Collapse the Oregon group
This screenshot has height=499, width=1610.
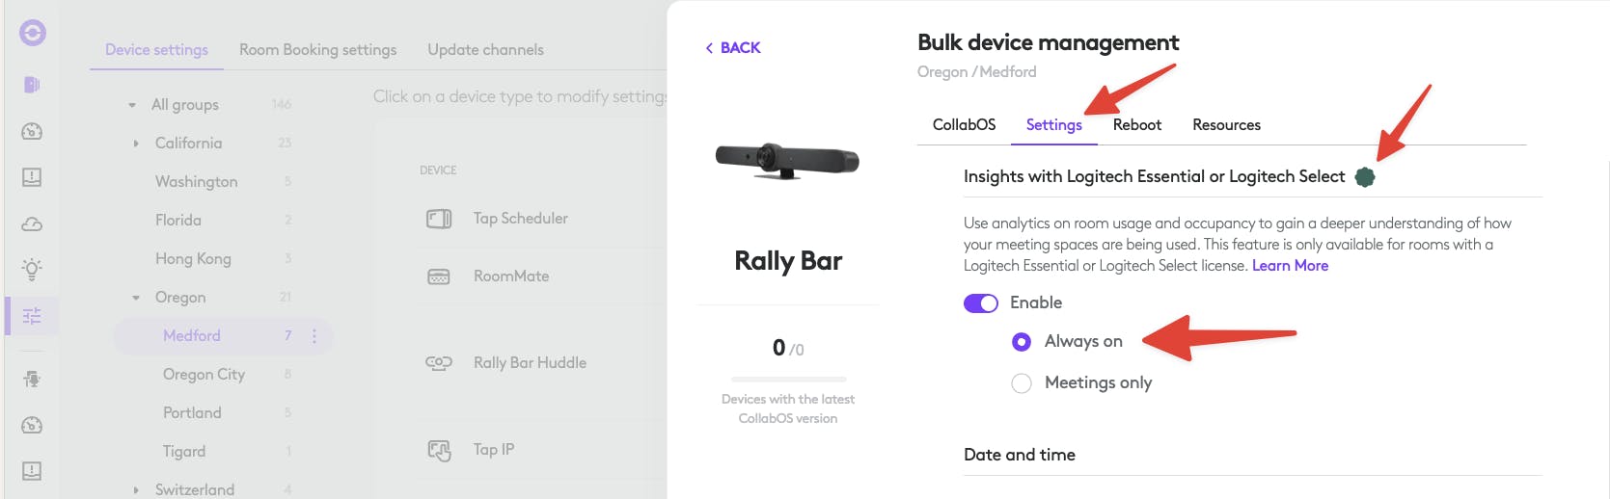(x=136, y=298)
